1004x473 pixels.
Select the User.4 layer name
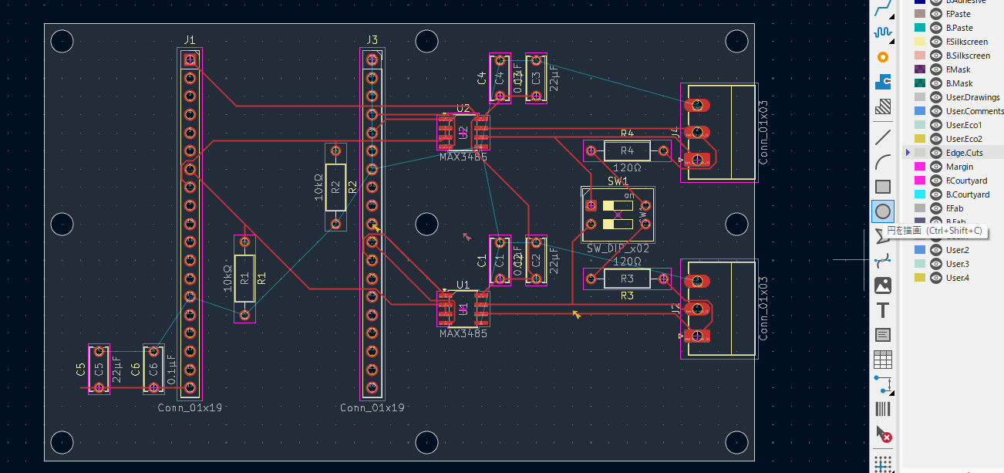coord(958,278)
